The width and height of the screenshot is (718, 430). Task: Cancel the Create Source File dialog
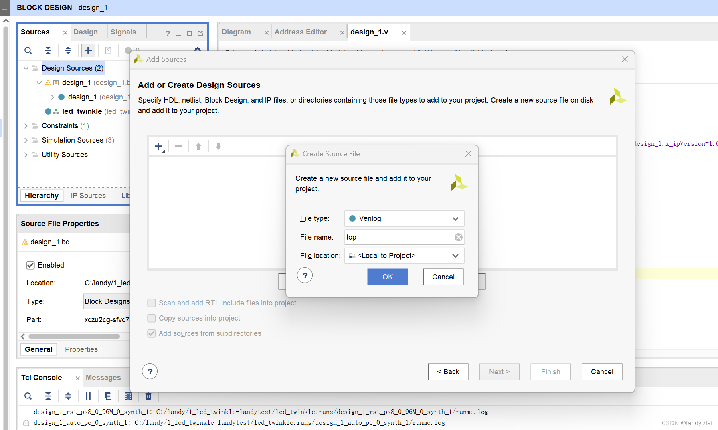443,277
